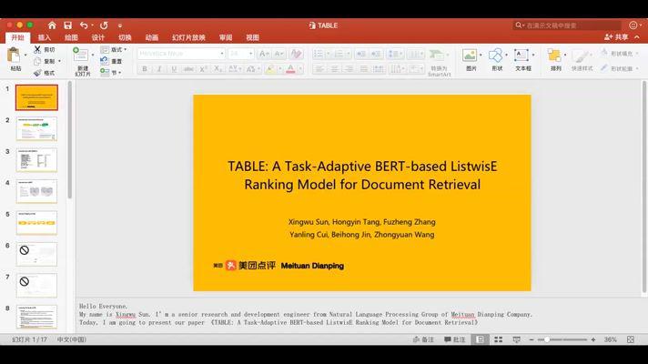Click the Paste (粘贴) icon
The image size is (648, 364).
tap(15, 56)
